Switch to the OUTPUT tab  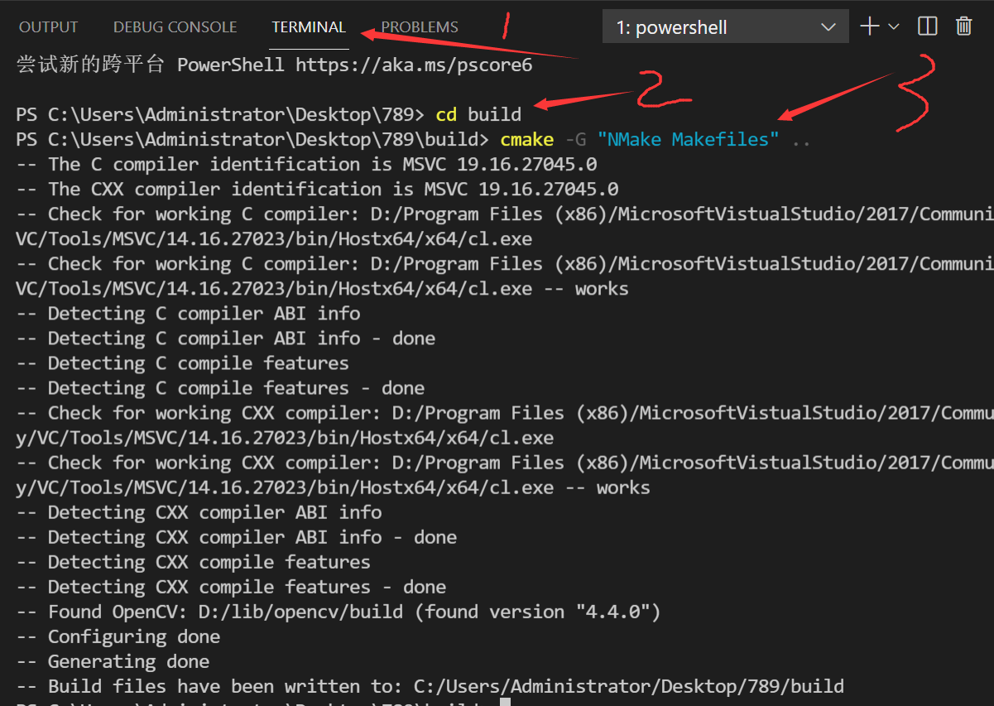[x=47, y=26]
